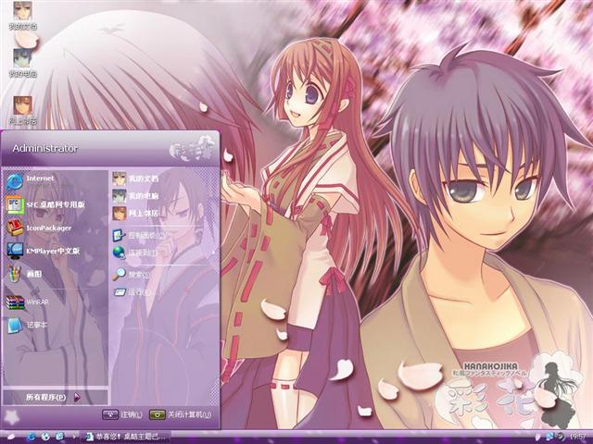The height and width of the screenshot is (444, 593).
Task: Expand the 连接到 submenu
Action: 139,252
